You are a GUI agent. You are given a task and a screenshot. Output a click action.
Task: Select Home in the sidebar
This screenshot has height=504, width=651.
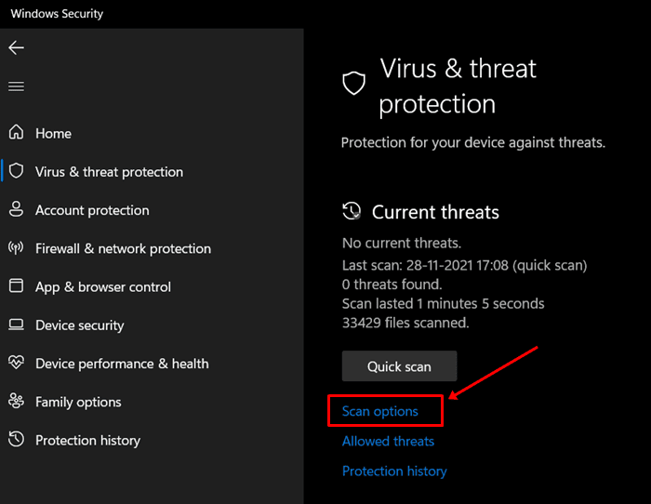click(53, 133)
